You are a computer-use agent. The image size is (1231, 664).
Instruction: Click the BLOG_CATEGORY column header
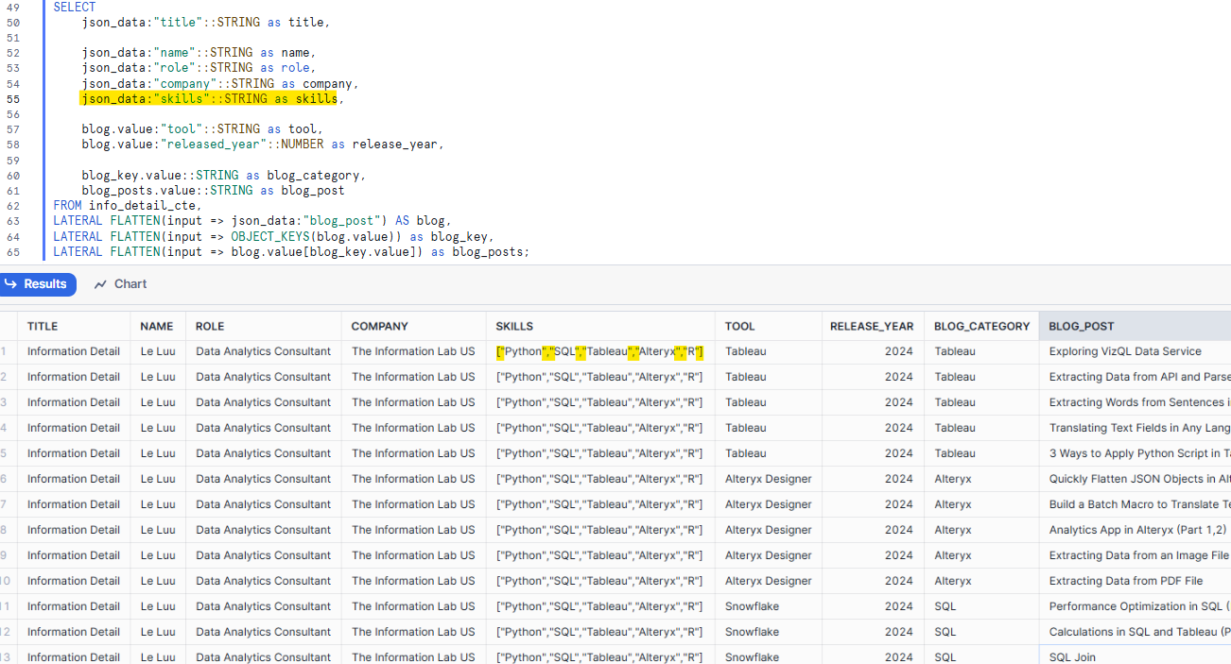981,326
